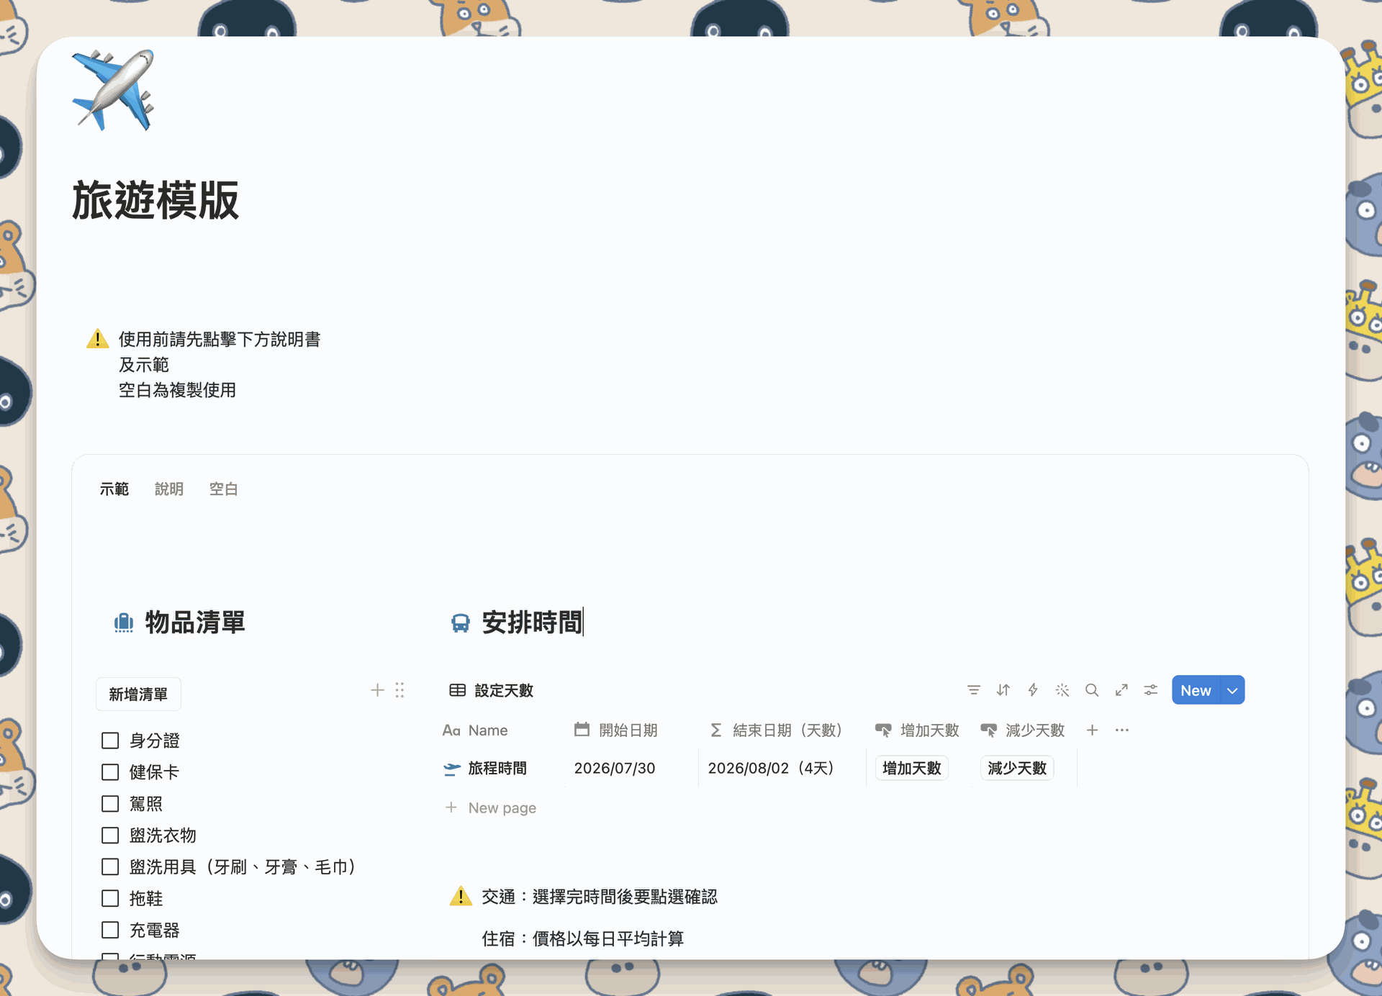Click the 結束日期（天數）column header label
Image resolution: width=1382 pixels, height=996 pixels.
(x=787, y=730)
